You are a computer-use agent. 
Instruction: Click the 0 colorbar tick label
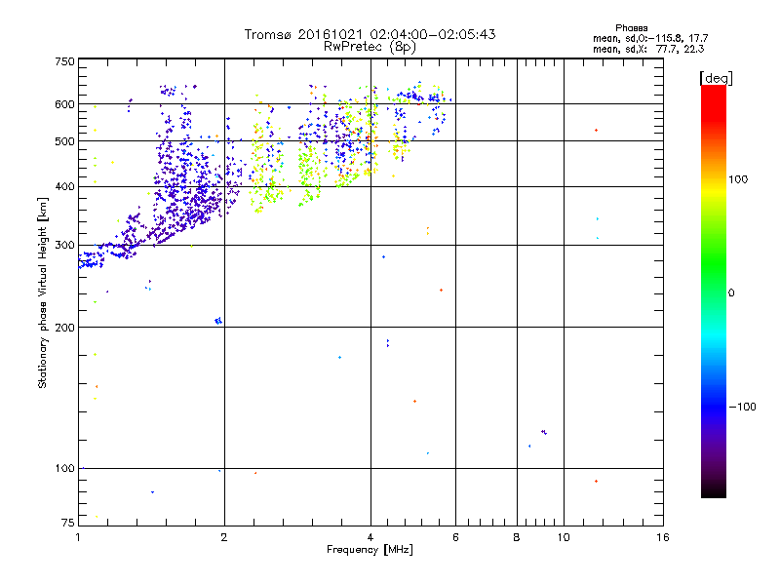(x=731, y=292)
